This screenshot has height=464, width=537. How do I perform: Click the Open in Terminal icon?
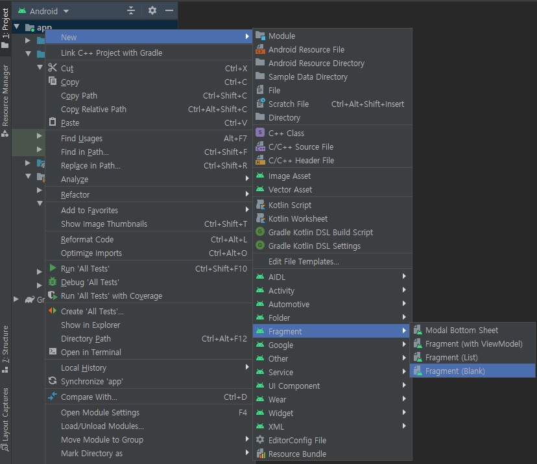(53, 351)
